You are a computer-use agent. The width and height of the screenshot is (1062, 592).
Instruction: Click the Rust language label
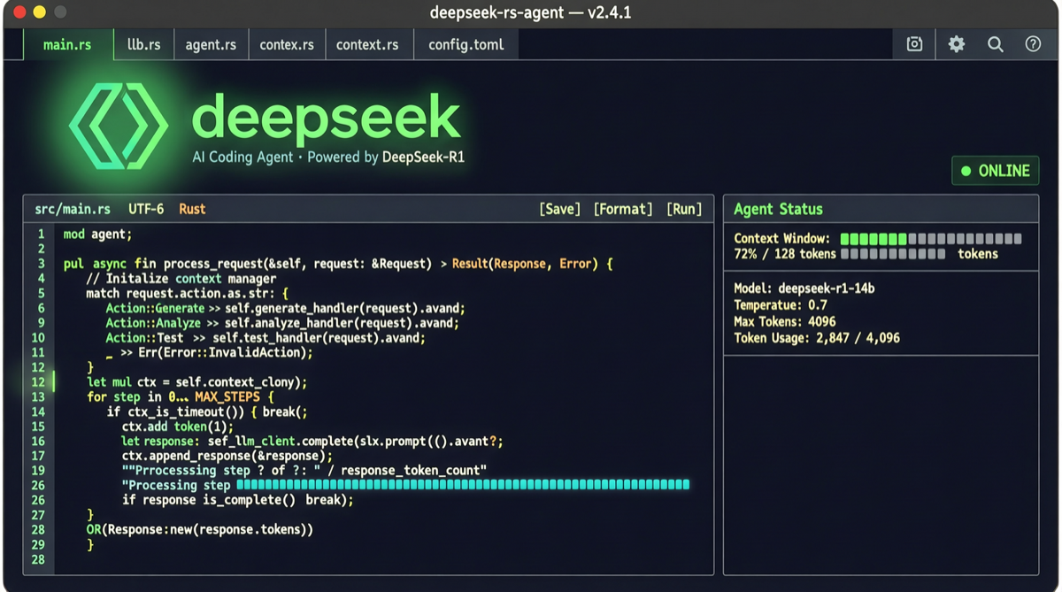(192, 209)
